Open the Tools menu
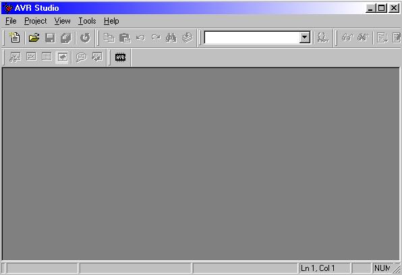The height and width of the screenshot is (275, 402). (87, 21)
